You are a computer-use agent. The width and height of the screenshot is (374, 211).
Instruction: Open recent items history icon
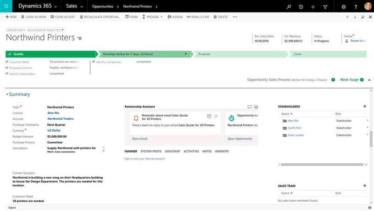301,7
